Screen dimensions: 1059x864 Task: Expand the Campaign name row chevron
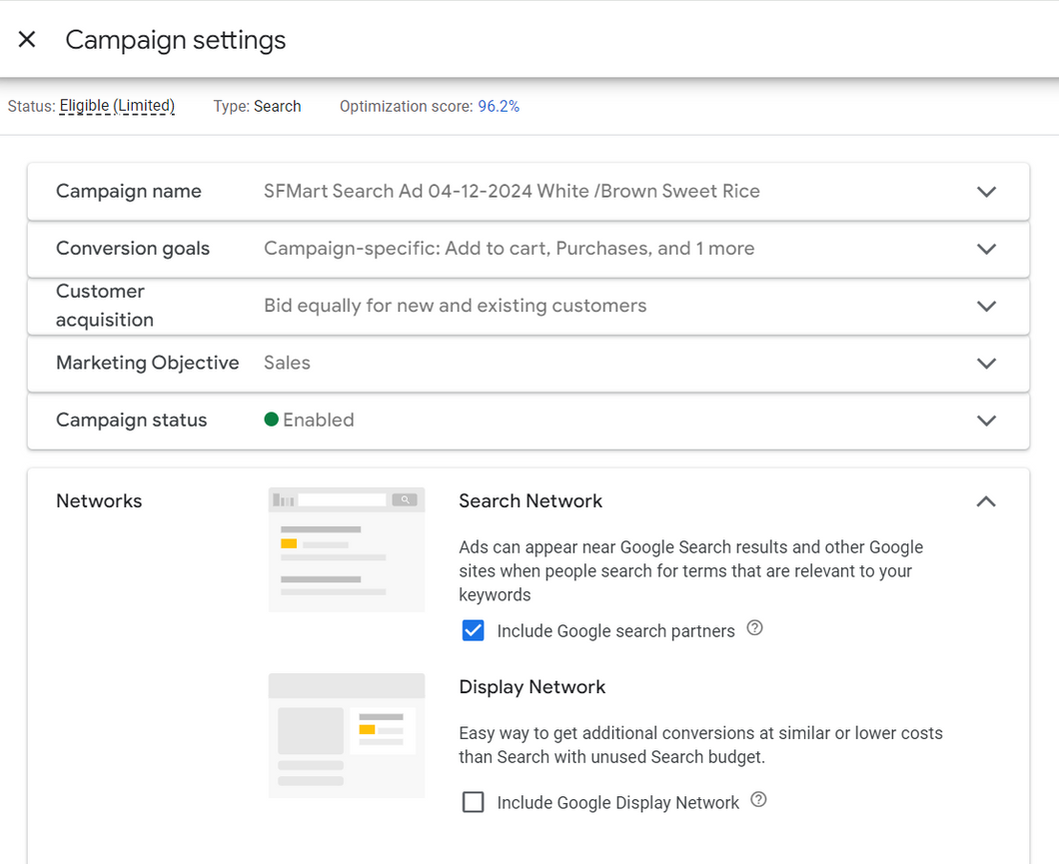pyautogui.click(x=986, y=192)
